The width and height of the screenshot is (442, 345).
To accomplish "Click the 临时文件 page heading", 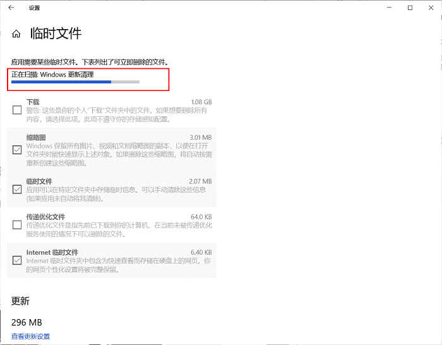I will coord(56,34).
